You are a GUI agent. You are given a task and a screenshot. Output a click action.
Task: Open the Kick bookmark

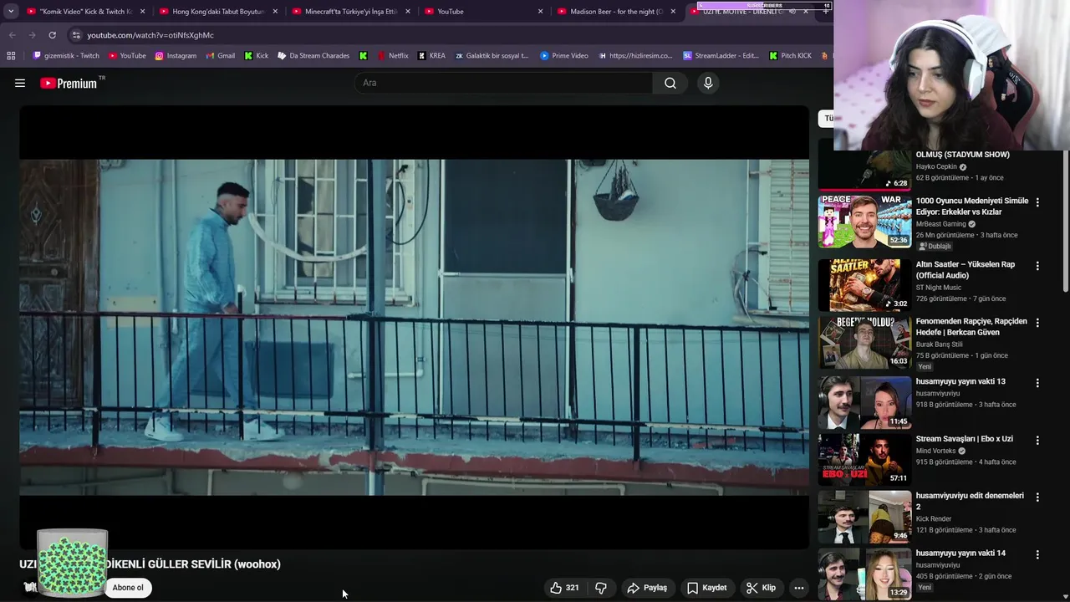(x=256, y=56)
